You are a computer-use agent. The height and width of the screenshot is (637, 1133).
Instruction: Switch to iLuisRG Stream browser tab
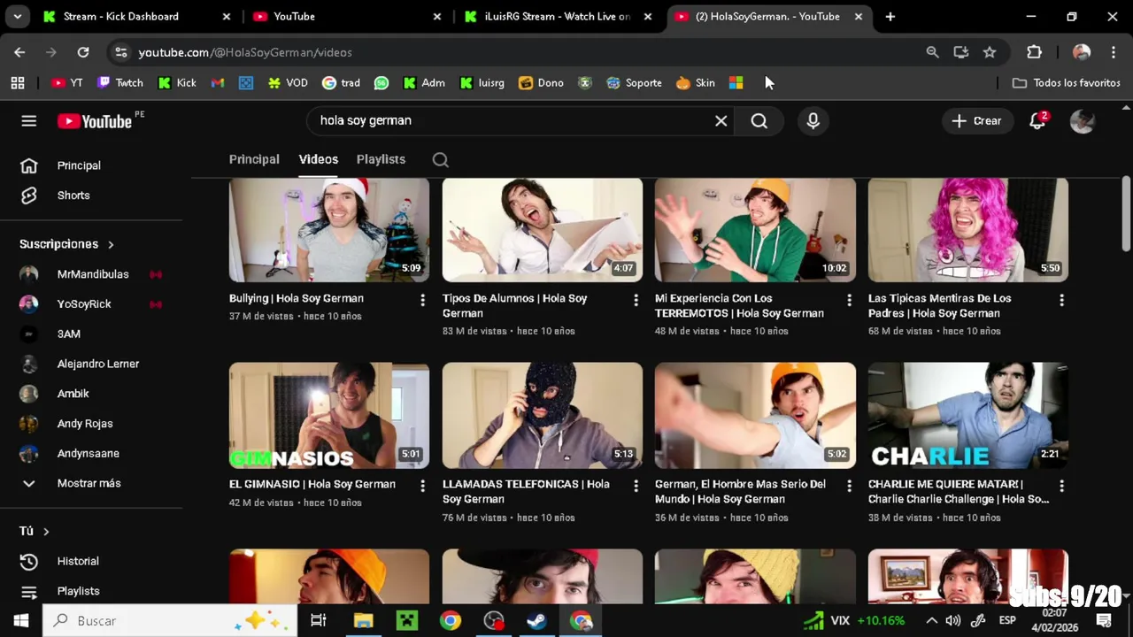click(x=558, y=16)
